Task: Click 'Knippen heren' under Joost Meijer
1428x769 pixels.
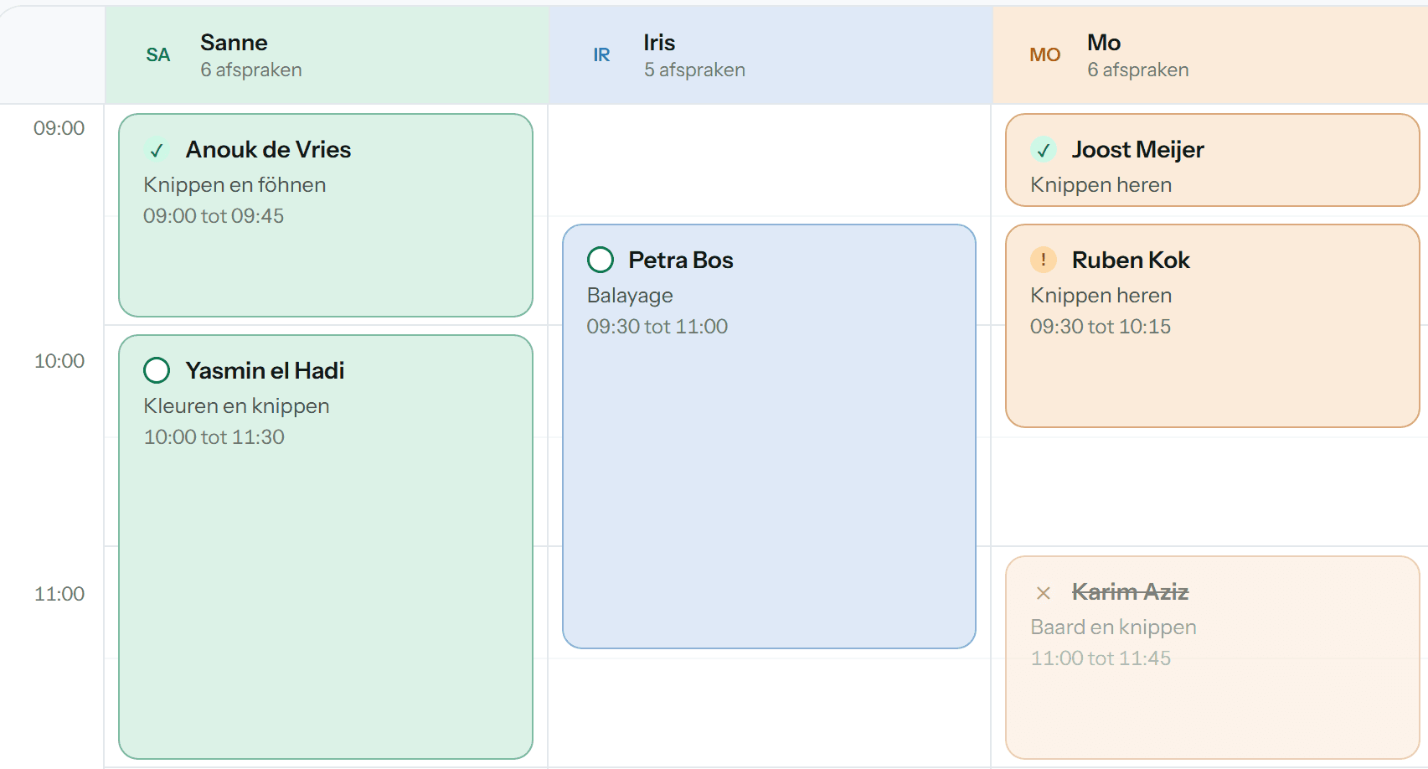Action: click(x=1101, y=184)
